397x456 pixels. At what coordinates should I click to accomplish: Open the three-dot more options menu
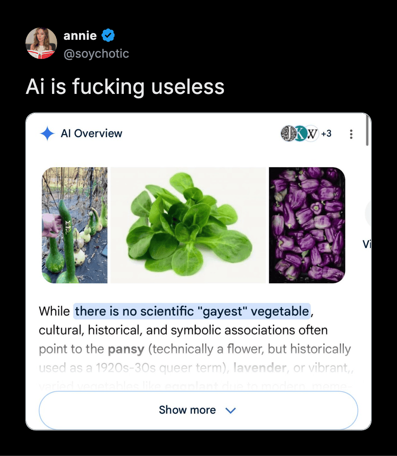point(351,134)
